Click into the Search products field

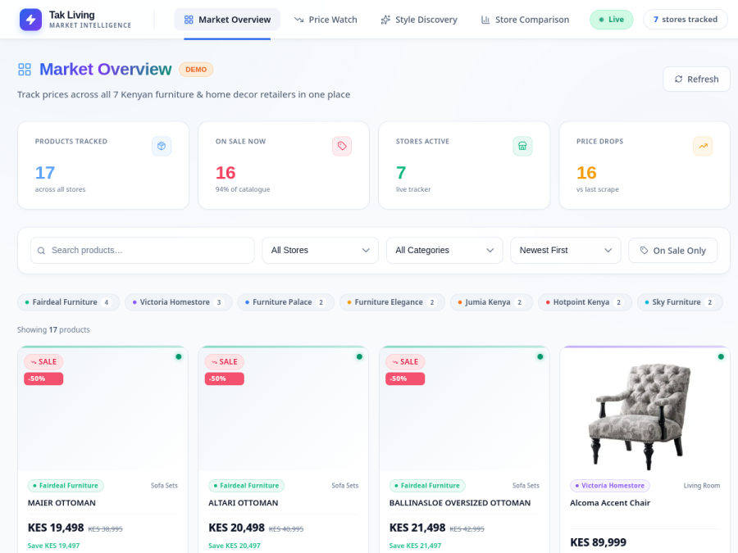coord(142,251)
